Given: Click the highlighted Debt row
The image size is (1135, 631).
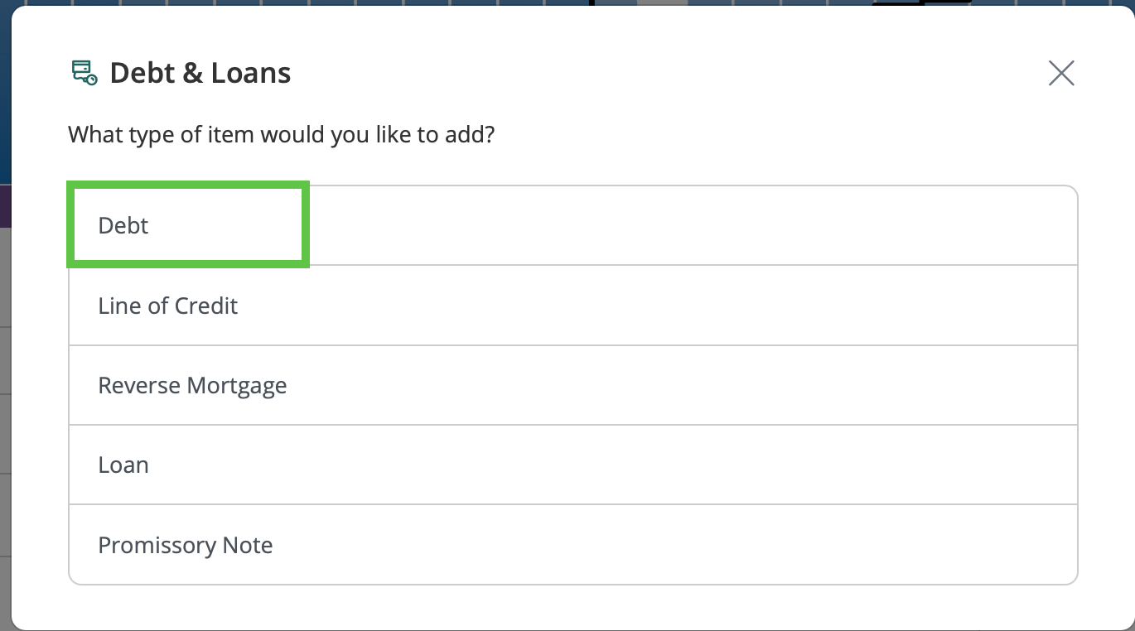Looking at the screenshot, I should pos(573,225).
